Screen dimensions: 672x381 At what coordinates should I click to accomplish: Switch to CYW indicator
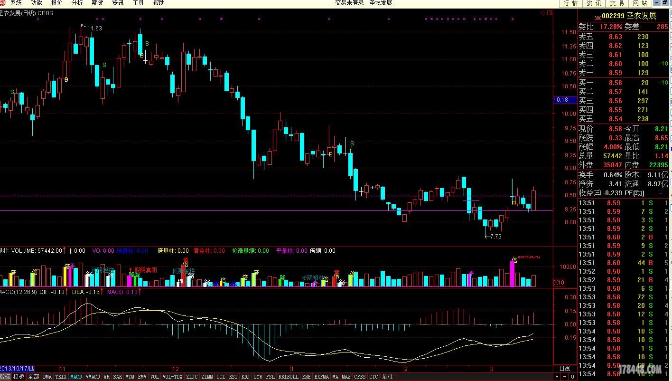click(258, 377)
